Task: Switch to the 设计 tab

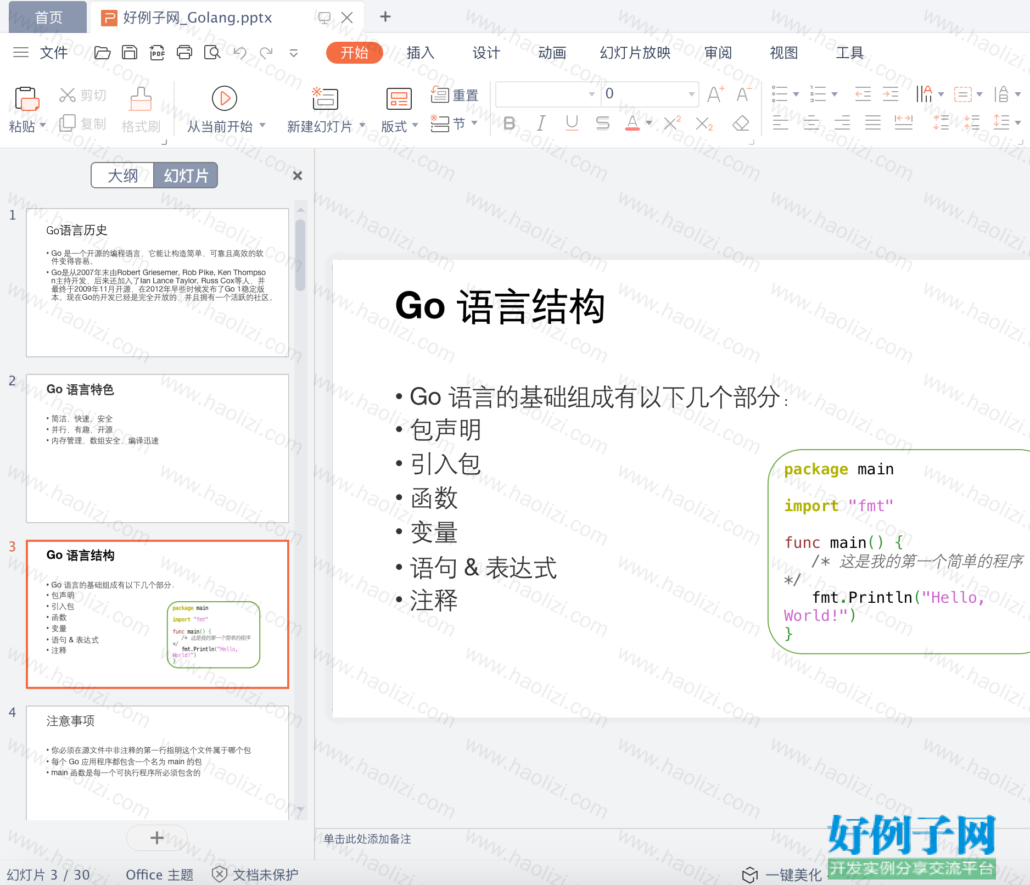Action: 486,53
